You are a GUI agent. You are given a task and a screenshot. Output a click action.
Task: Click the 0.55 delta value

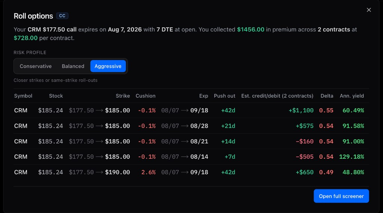[x=326, y=110]
